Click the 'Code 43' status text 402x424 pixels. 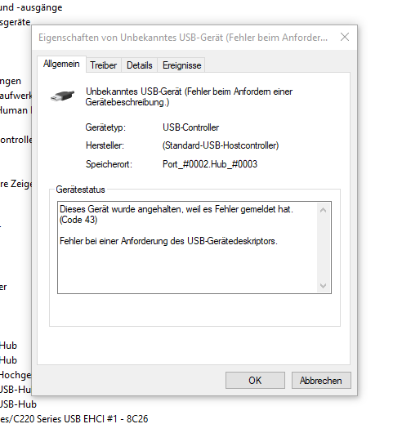pyautogui.click(x=78, y=220)
